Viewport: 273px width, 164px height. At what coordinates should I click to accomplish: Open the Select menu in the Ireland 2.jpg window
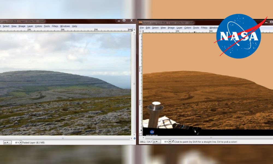pyautogui.click(x=155, y=28)
